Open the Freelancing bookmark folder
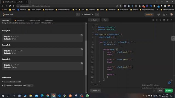 (111, 10)
